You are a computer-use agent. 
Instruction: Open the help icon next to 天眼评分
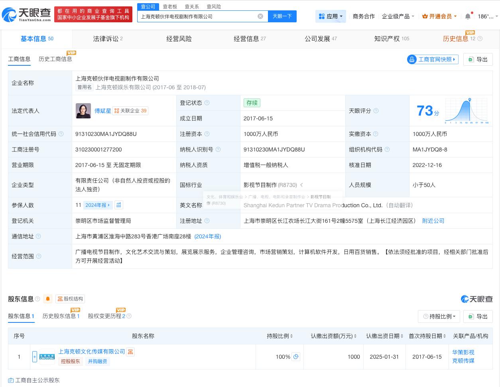click(x=375, y=111)
